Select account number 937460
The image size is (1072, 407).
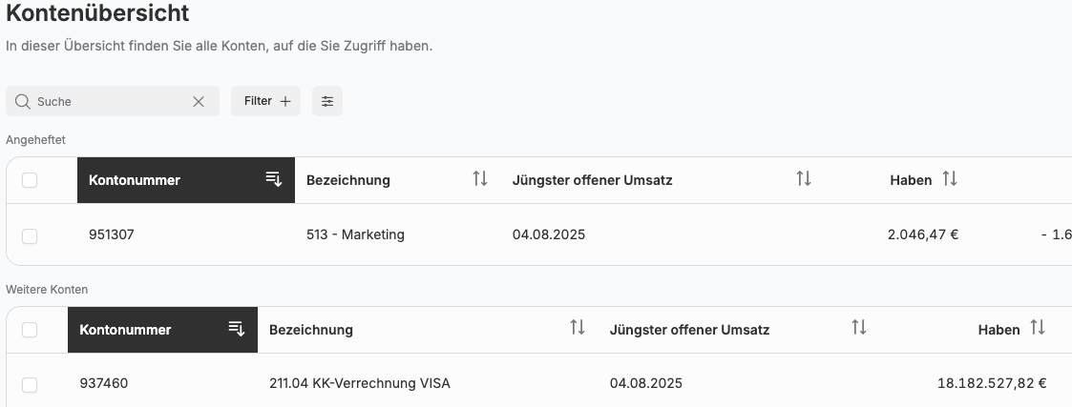tap(104, 384)
